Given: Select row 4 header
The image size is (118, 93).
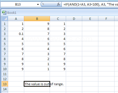Looking at the screenshot, I should click(5, 39).
